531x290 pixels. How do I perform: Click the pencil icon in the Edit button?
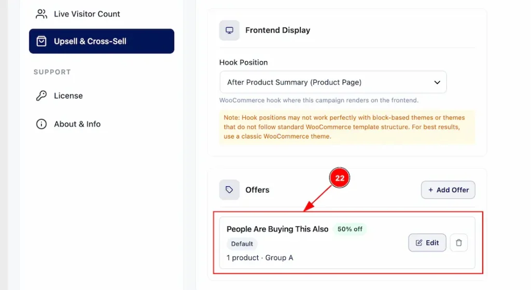419,243
